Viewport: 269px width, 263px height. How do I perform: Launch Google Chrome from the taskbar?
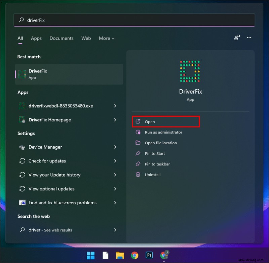point(134,255)
